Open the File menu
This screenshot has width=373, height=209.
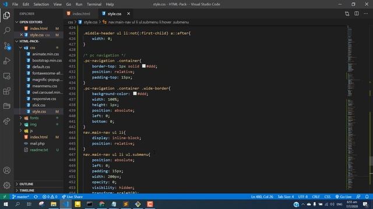pos(15,4)
